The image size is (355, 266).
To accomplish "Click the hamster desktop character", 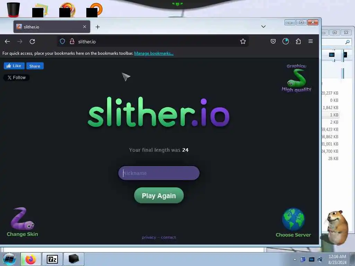I will point(337,227).
